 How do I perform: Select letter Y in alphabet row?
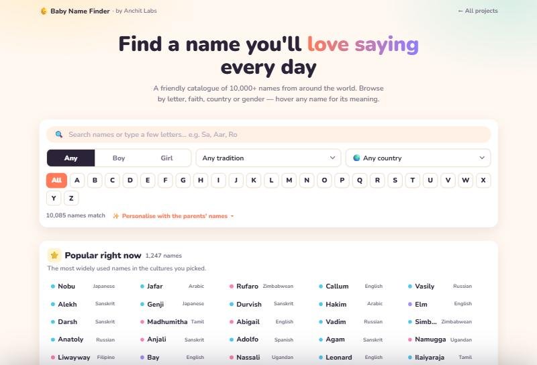[x=54, y=198]
